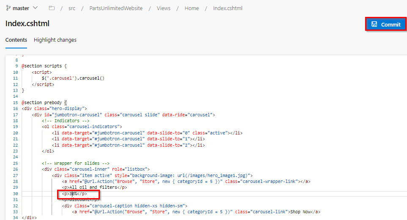Click the branch icon beside master

[8, 8]
